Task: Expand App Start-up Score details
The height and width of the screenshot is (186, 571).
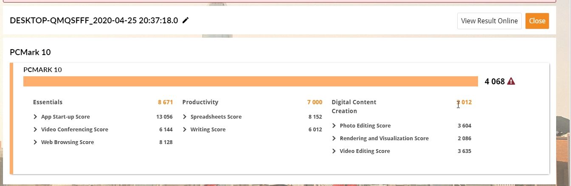Action: tap(35, 117)
